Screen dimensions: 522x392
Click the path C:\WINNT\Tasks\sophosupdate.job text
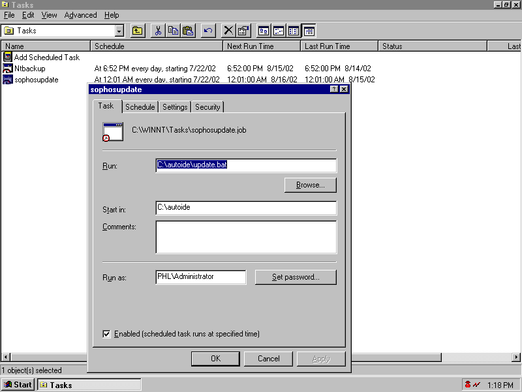coord(189,130)
